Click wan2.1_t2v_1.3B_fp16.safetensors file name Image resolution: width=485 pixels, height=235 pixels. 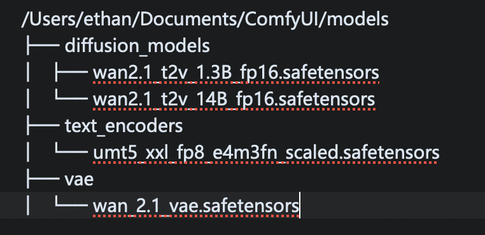coord(235,73)
